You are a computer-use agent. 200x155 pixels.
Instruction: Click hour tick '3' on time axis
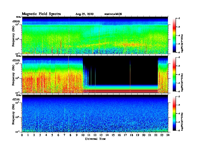tap(40, 135)
